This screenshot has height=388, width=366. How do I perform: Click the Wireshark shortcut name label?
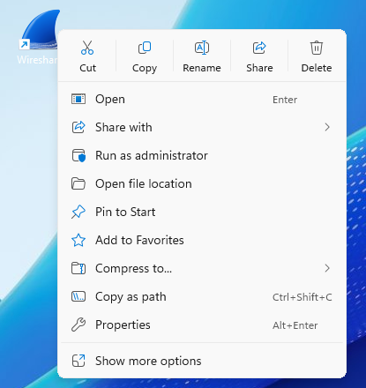tap(37, 60)
